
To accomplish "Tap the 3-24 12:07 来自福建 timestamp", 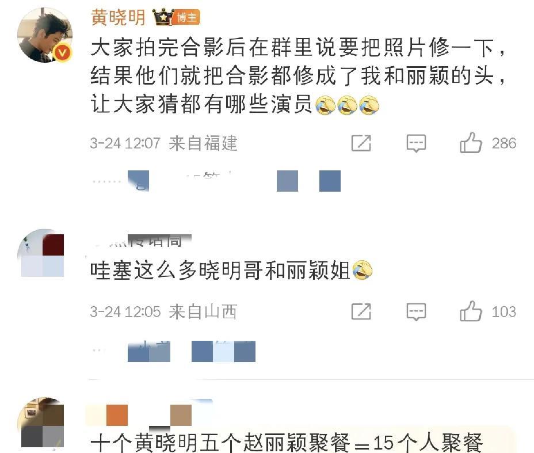I will click(163, 143).
